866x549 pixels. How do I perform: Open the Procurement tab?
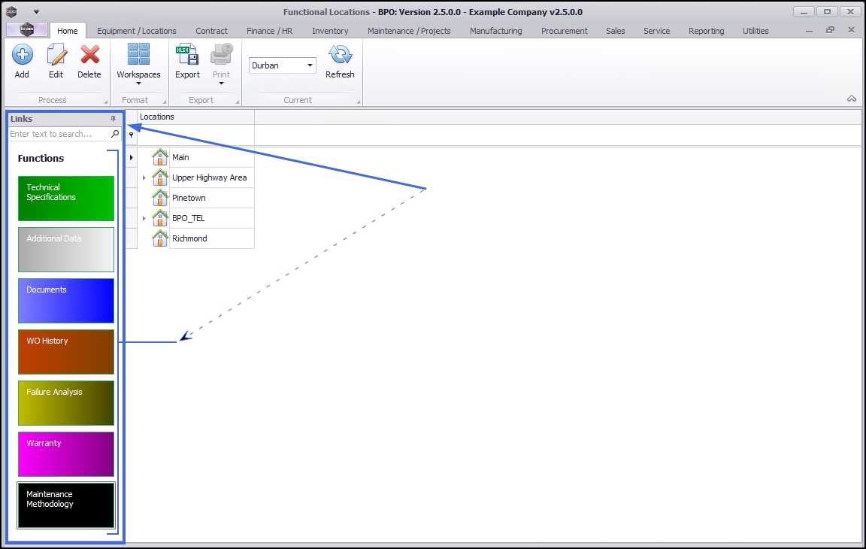565,31
